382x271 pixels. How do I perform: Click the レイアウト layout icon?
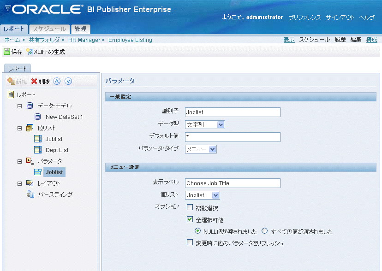pos(30,183)
